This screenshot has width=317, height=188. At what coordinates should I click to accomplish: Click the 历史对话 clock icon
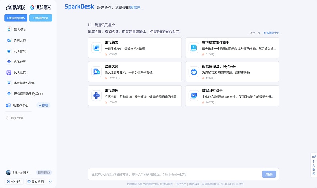point(8,118)
